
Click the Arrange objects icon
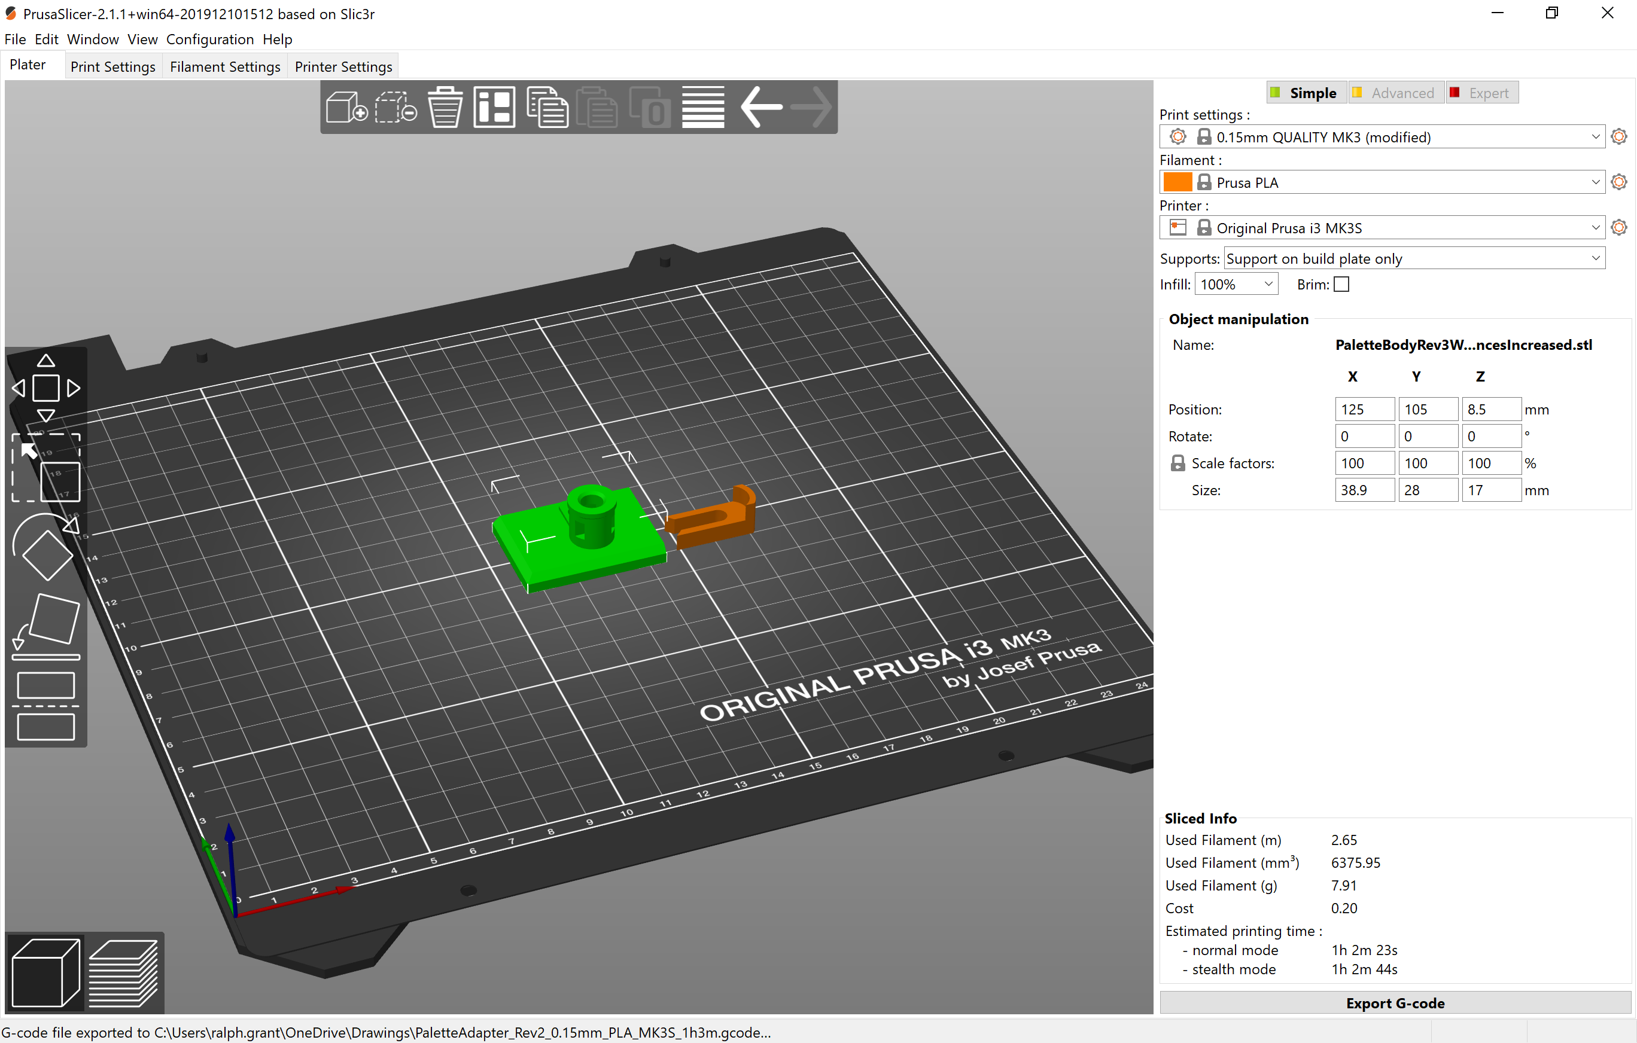(x=494, y=106)
